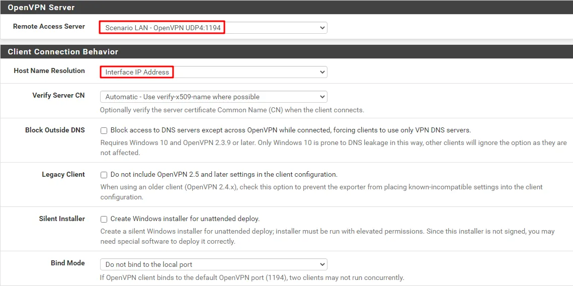The width and height of the screenshot is (573, 286).
Task: Click 'Block access to DNS servers' checkbox text
Action: pos(290,130)
